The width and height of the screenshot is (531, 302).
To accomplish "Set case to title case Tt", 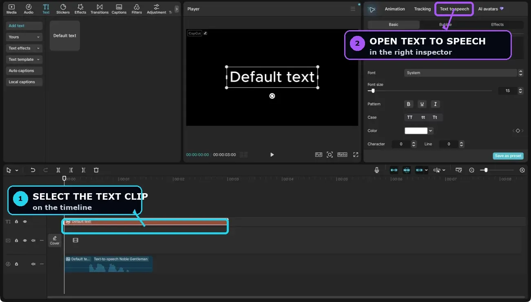I will pyautogui.click(x=435, y=117).
